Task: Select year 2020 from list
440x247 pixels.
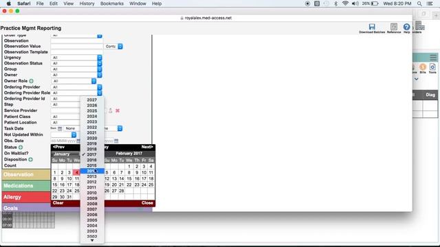Action: tap(92, 139)
